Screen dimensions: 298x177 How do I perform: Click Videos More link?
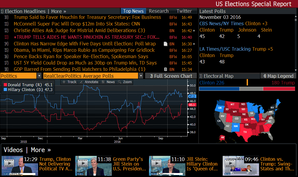(x=41, y=150)
